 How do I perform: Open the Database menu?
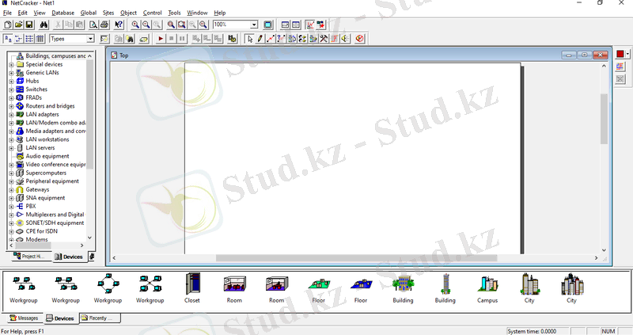63,13
